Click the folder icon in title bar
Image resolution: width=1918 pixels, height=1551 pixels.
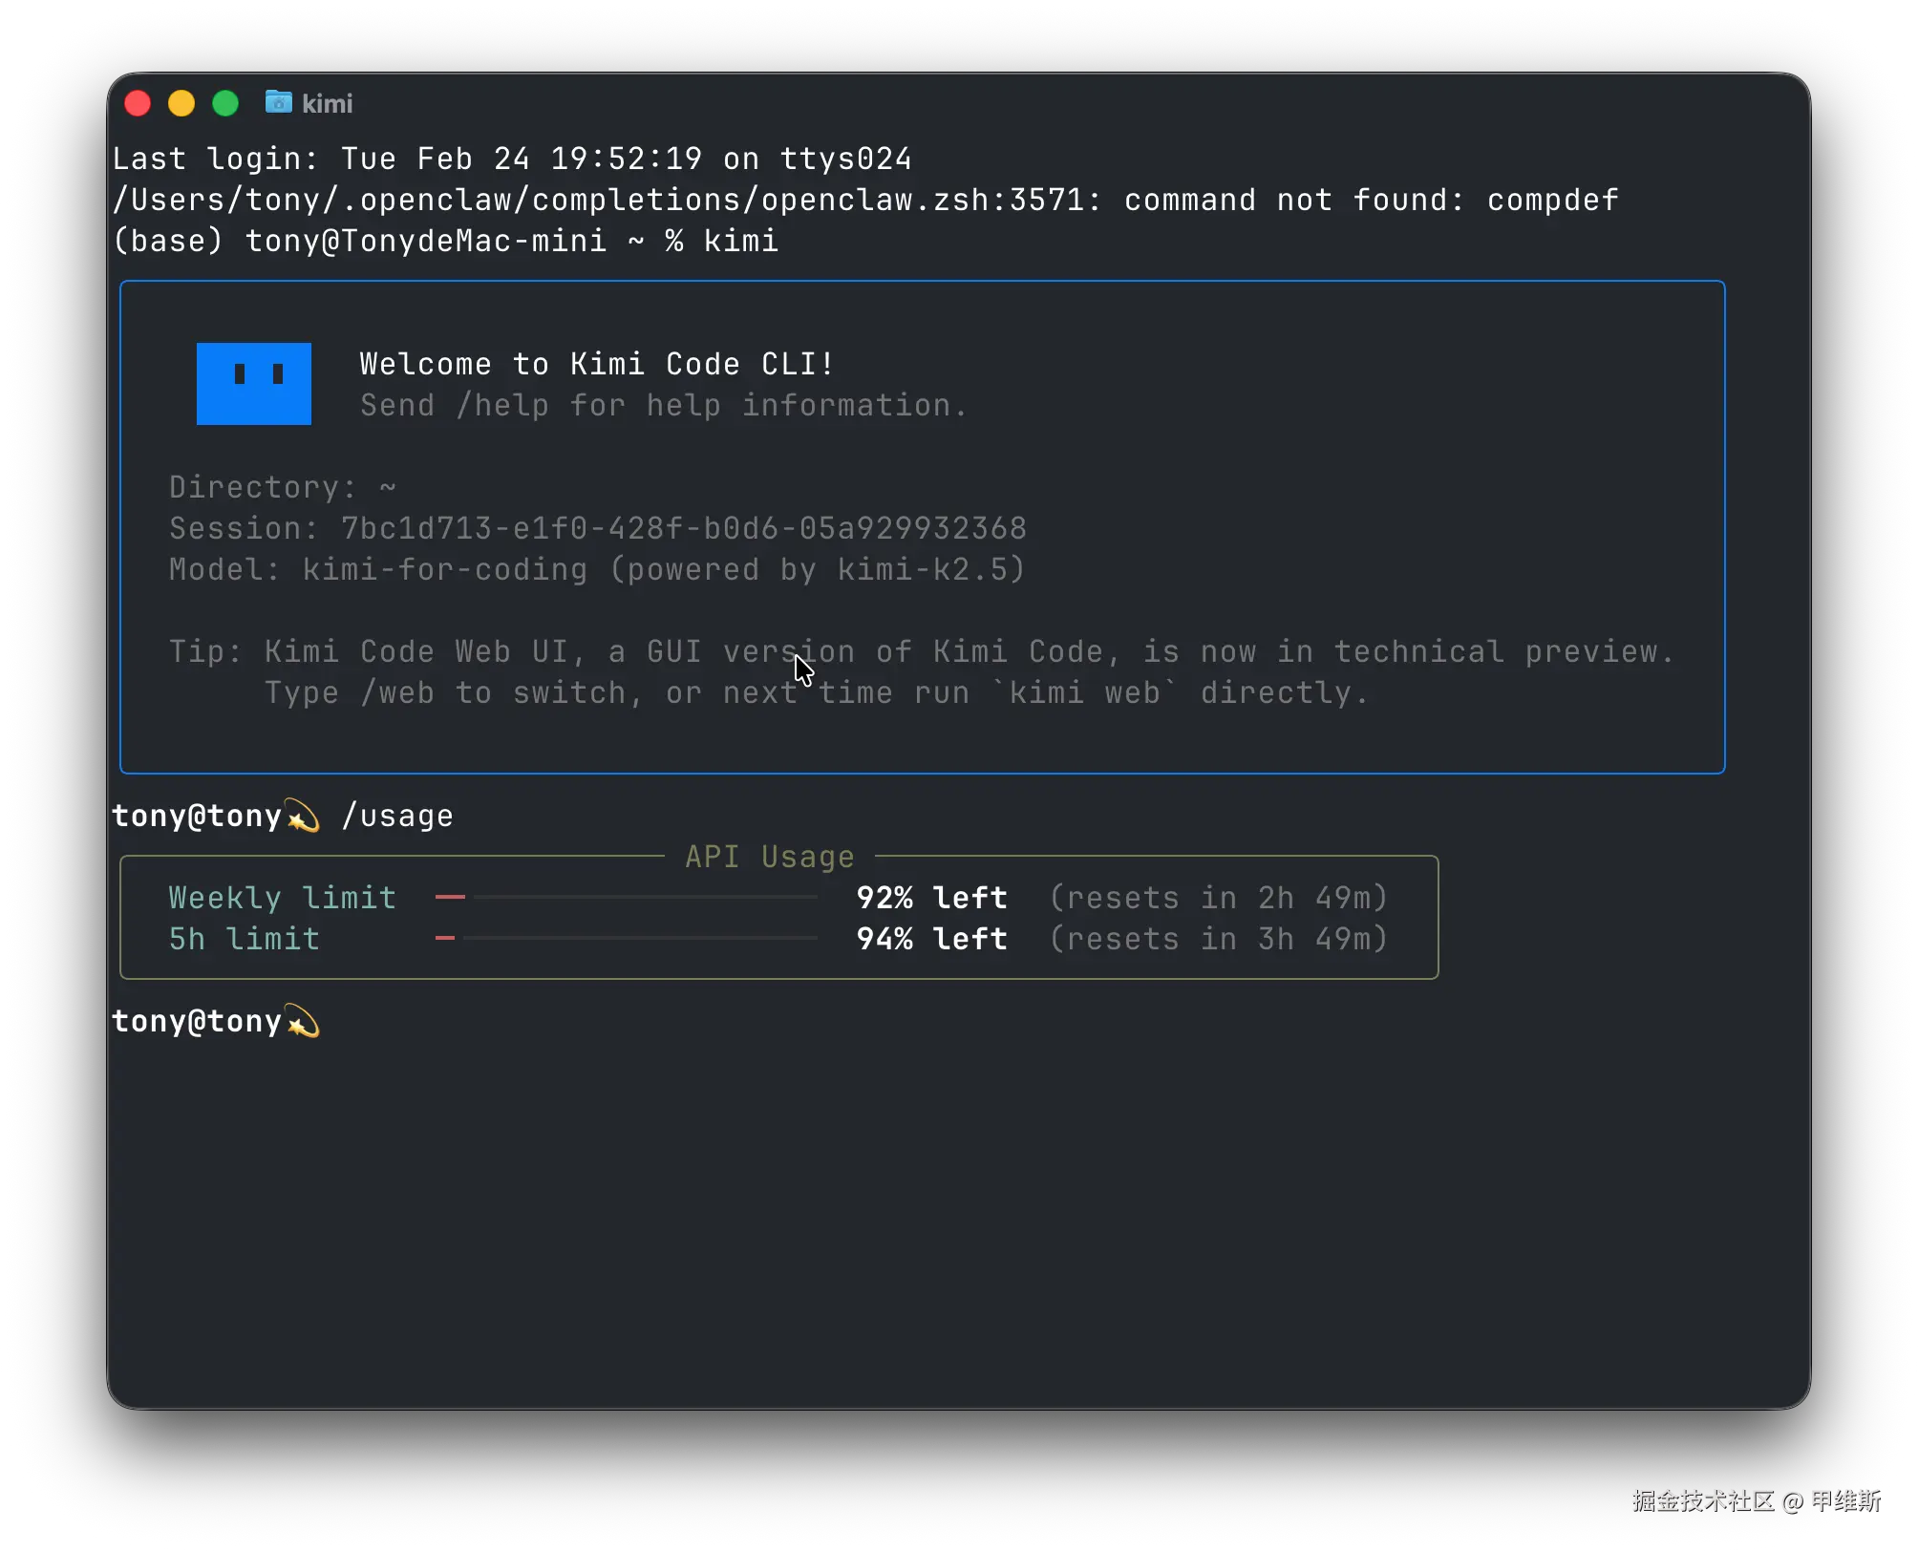click(x=278, y=101)
